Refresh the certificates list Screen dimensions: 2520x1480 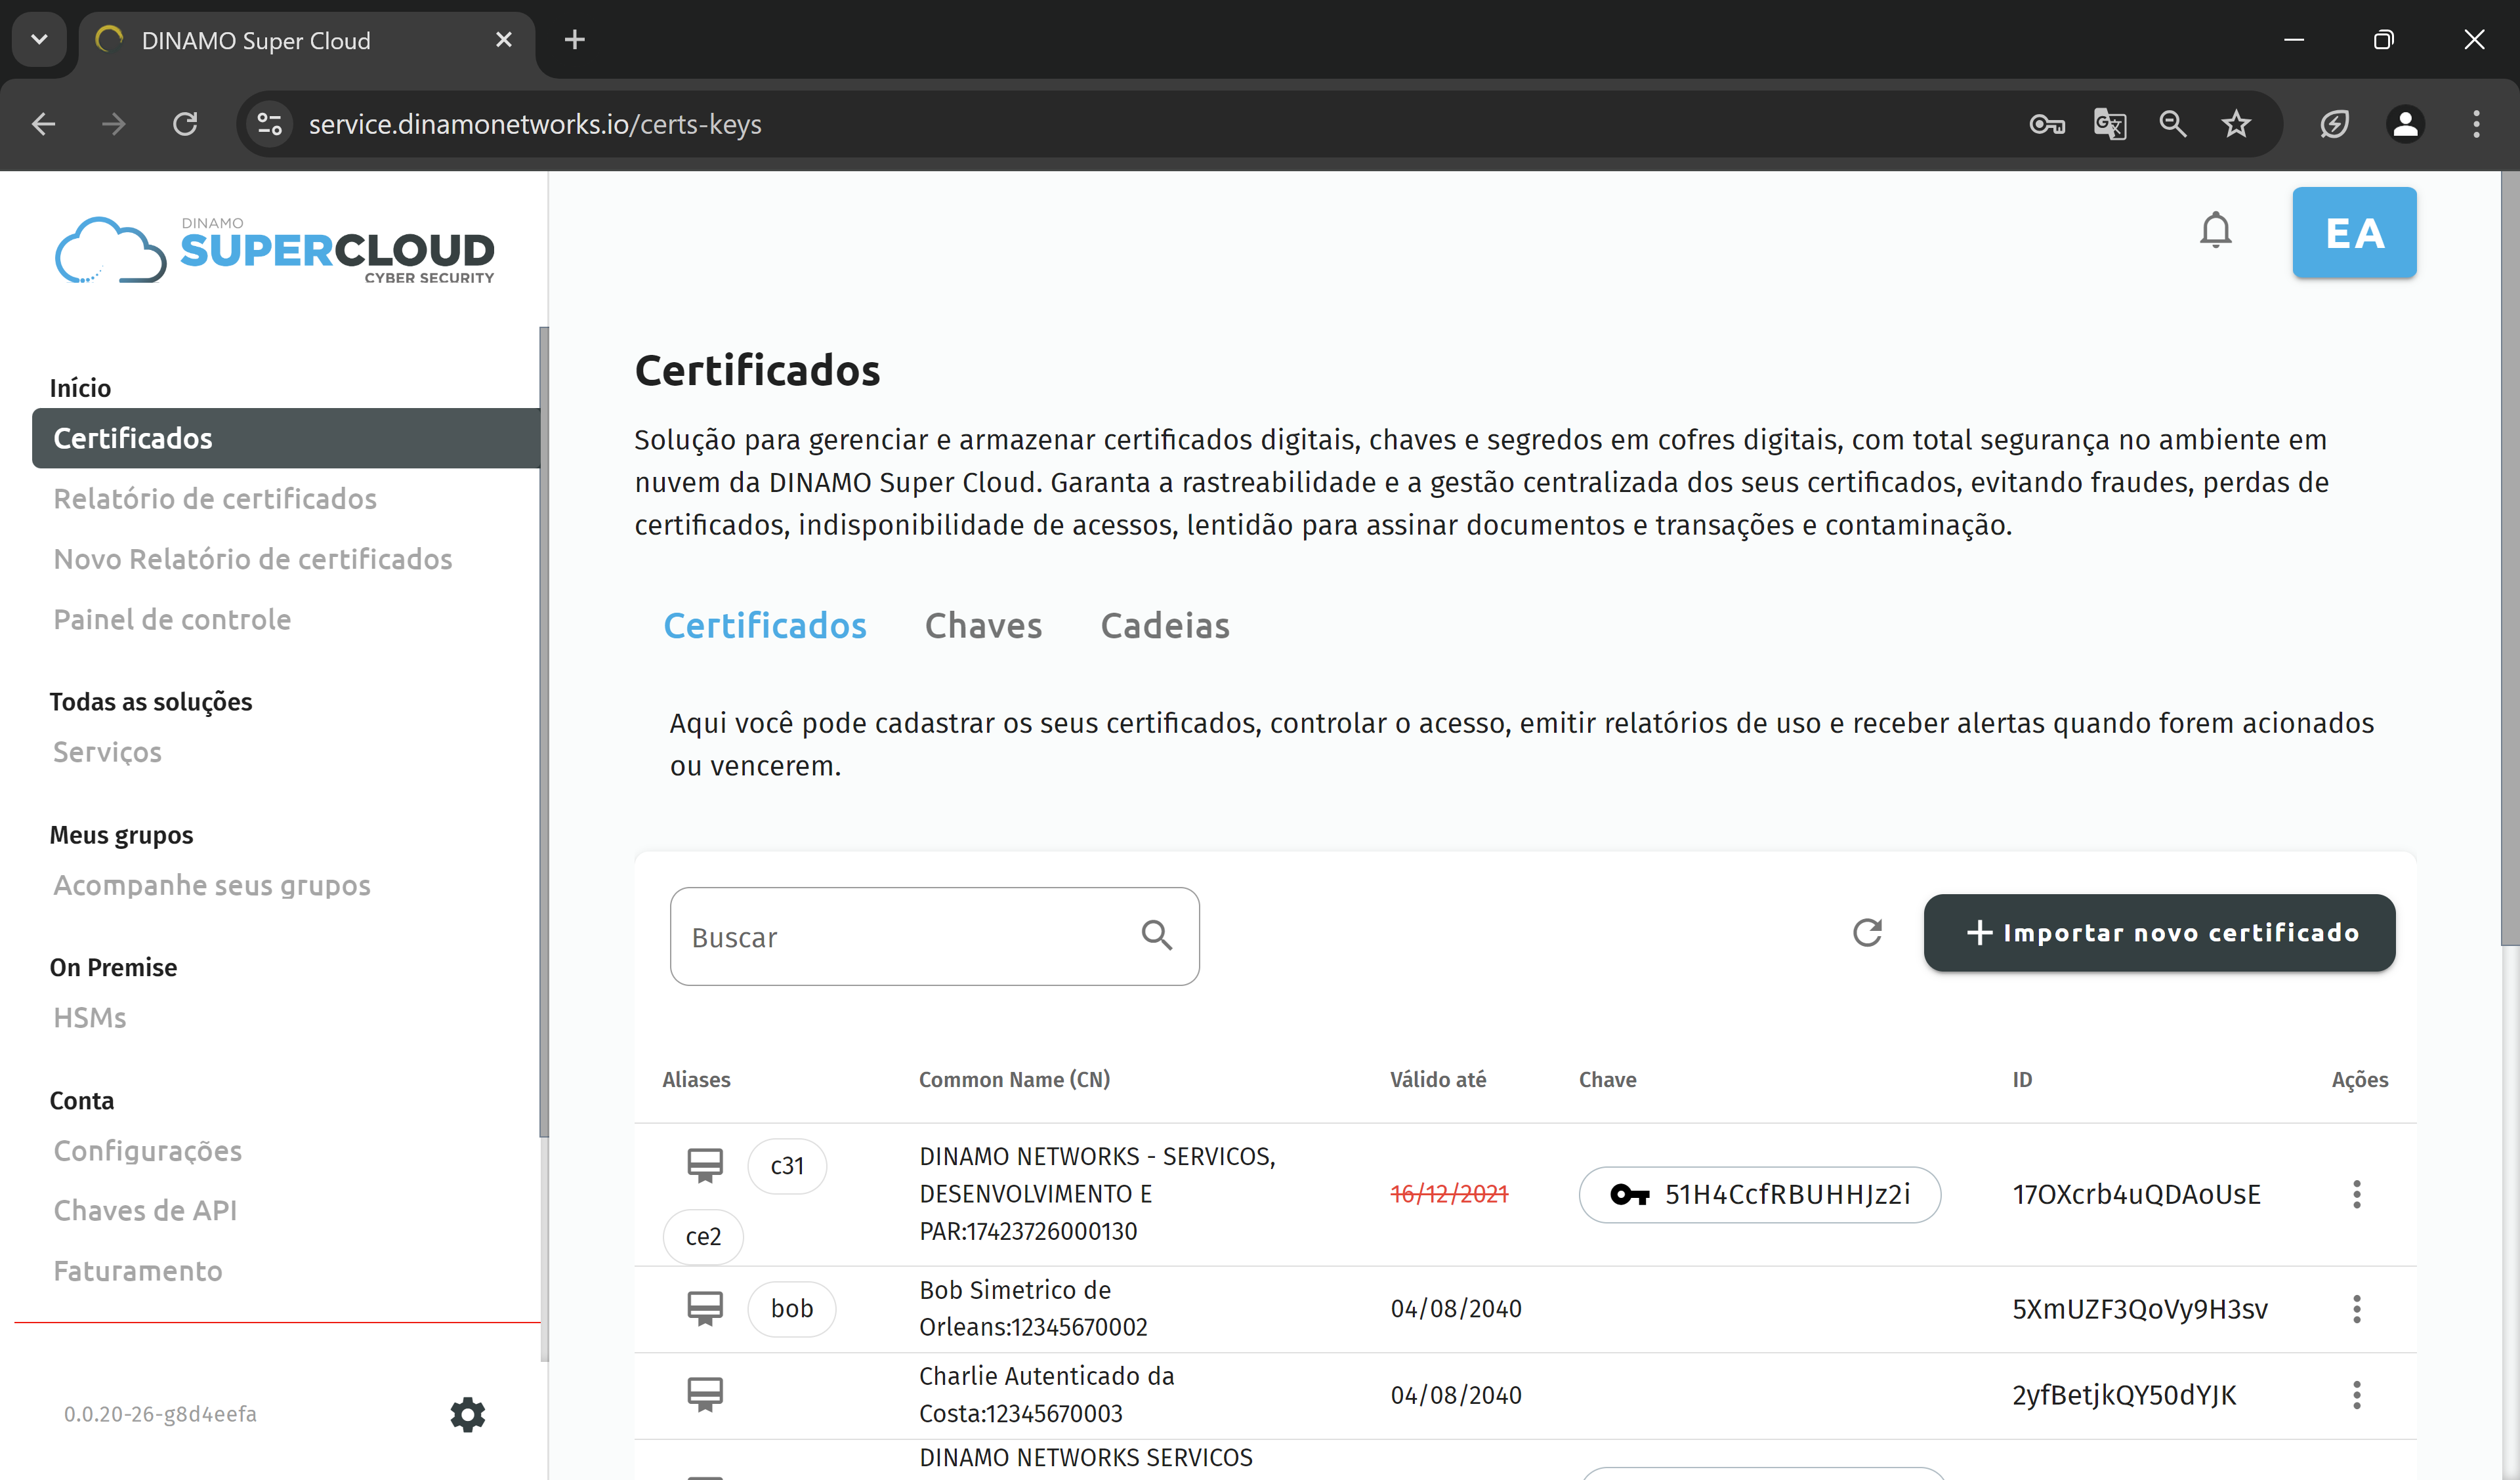click(x=1866, y=932)
